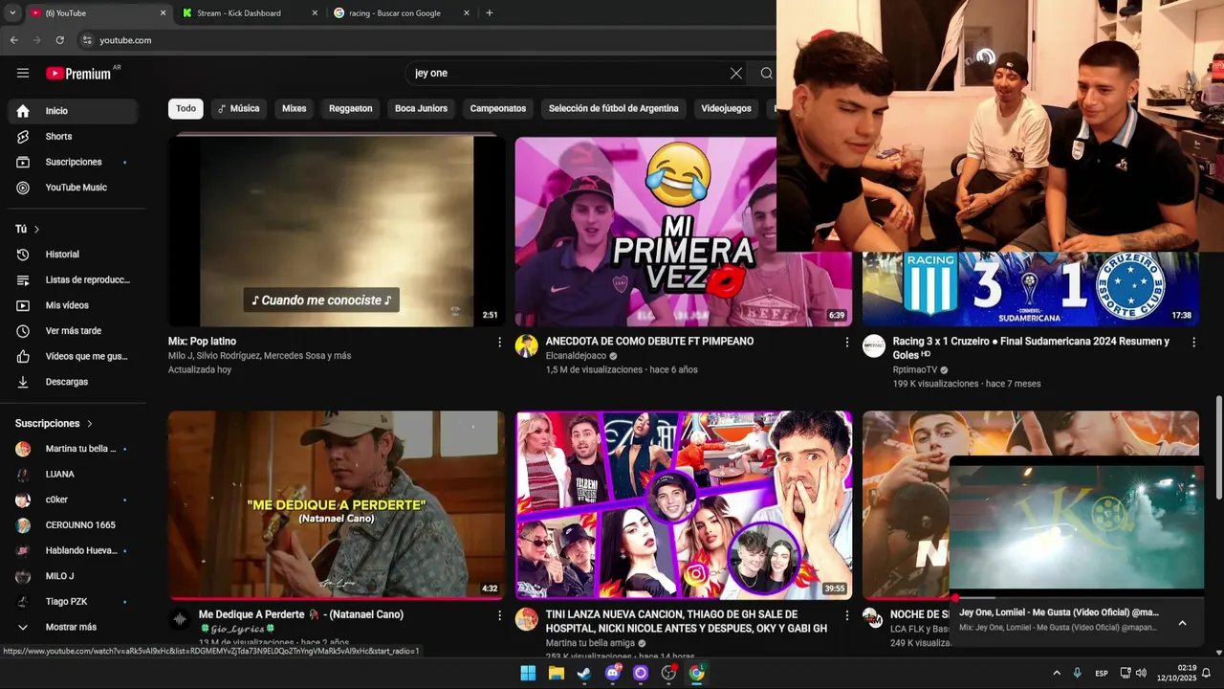Click the Elcanaldejoaco channel avatar
Screen dimensions: 1224x689
coord(527,346)
